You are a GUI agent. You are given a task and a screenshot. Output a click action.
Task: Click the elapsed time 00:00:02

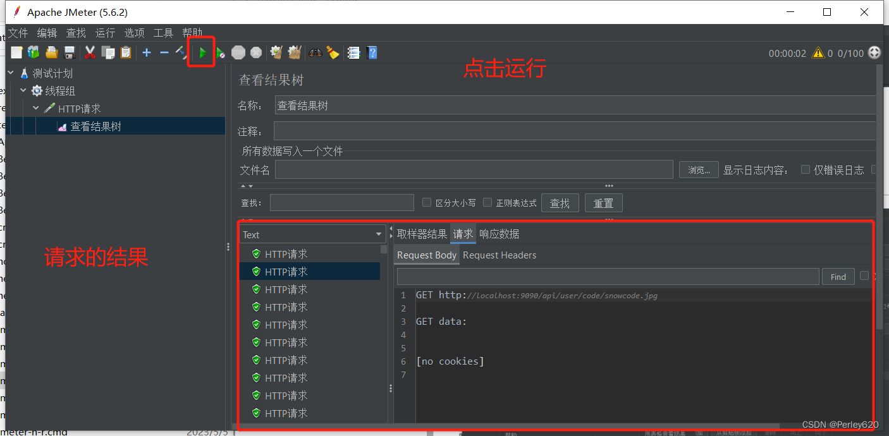point(787,54)
